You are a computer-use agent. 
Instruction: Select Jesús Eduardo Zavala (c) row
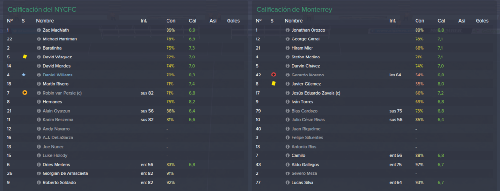pyautogui.click(x=375, y=93)
